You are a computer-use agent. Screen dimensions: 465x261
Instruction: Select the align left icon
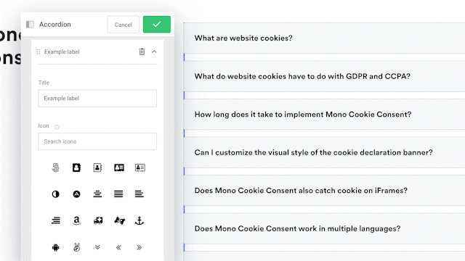coord(139,194)
